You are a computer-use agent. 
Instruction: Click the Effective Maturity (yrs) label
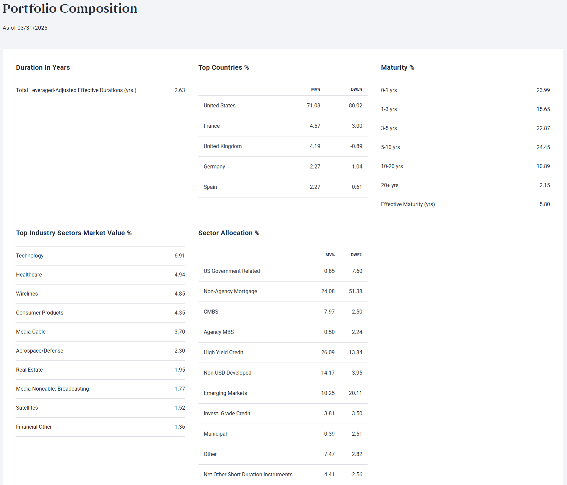[x=408, y=204]
